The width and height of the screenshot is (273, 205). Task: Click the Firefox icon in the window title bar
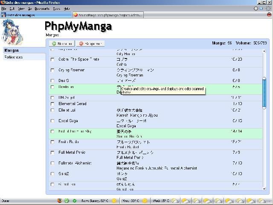(3, 2)
